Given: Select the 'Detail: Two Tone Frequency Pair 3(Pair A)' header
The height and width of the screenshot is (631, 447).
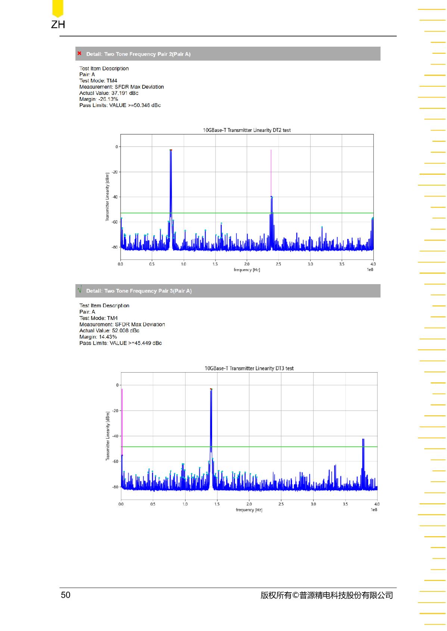Looking at the screenshot, I should [228, 291].
